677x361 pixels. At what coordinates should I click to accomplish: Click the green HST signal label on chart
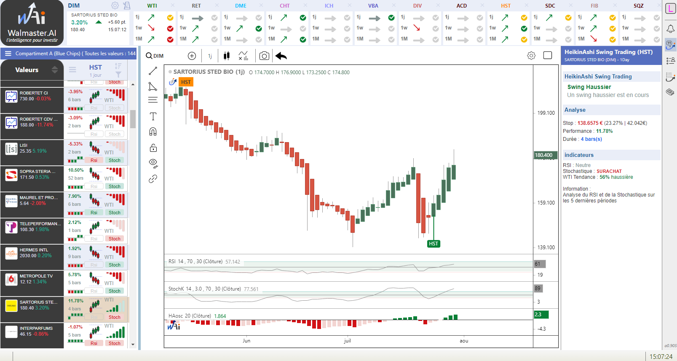[x=433, y=244]
